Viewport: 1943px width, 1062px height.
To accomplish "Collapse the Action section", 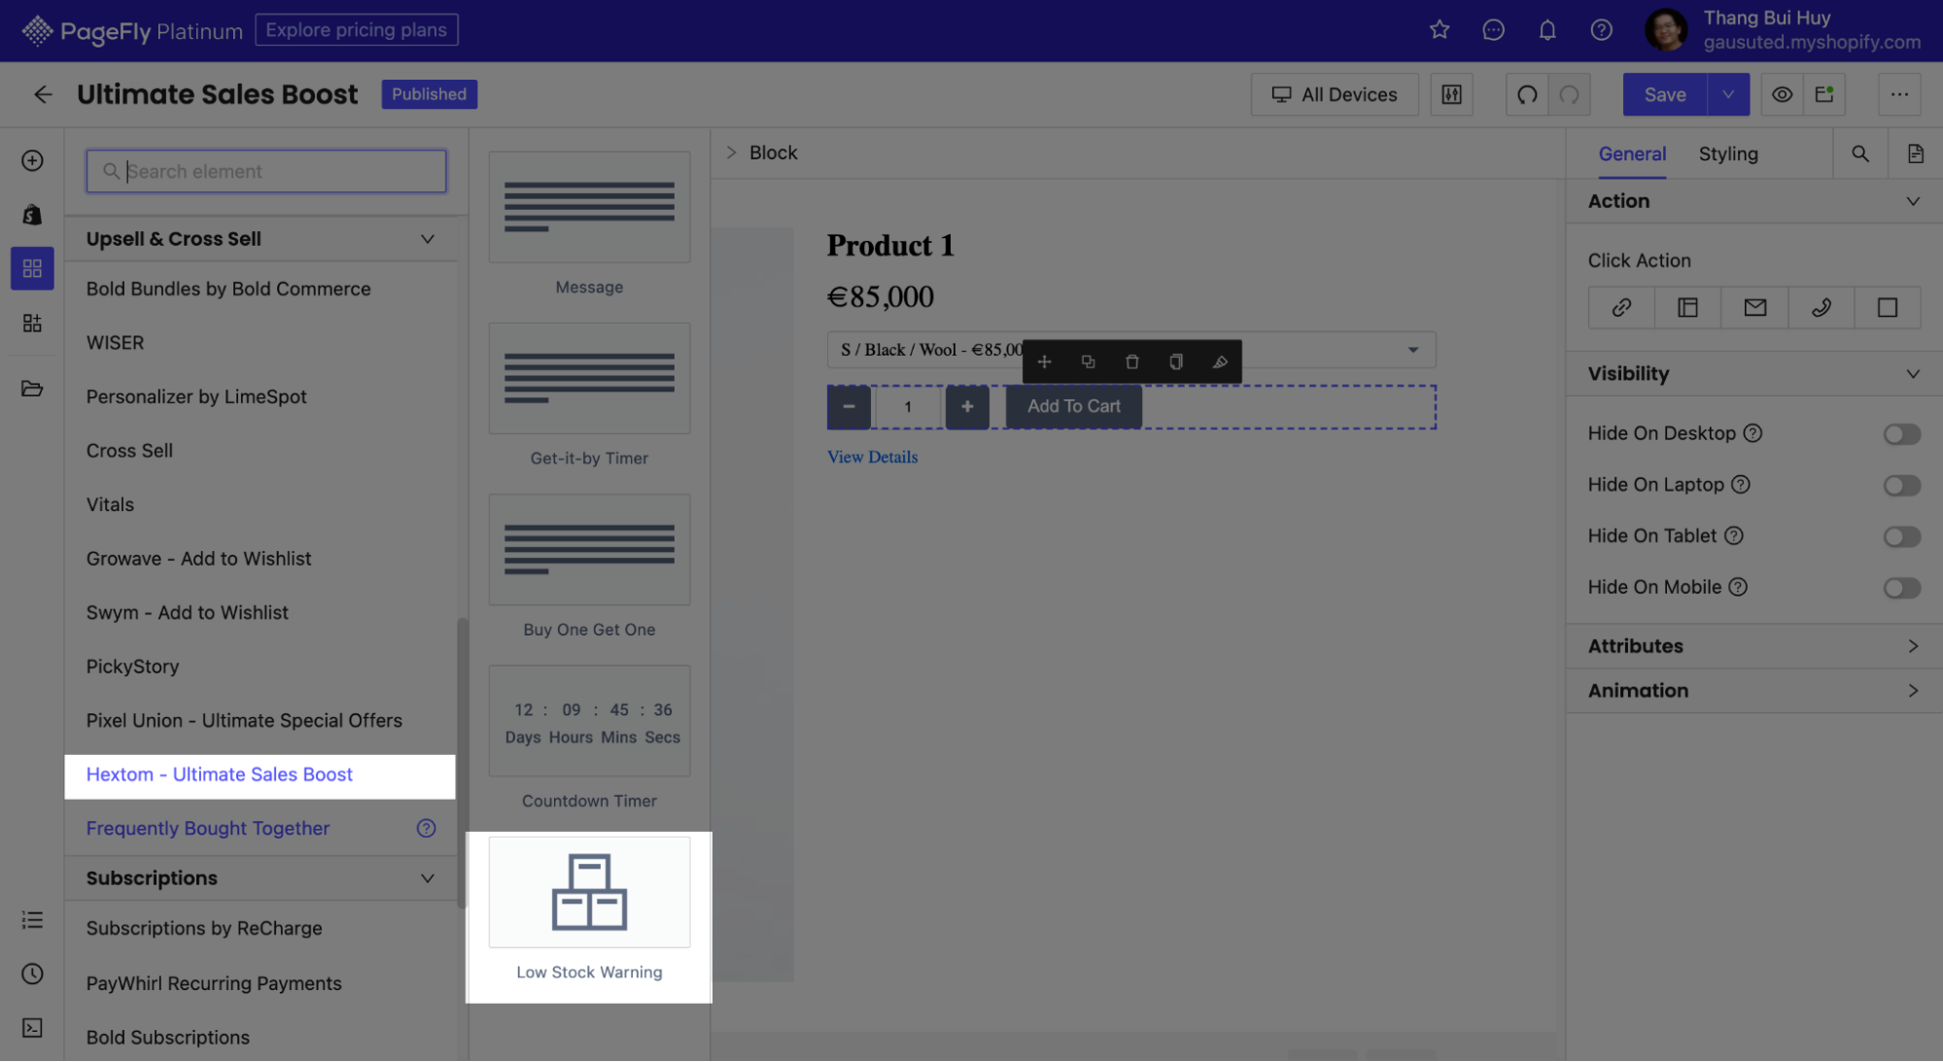I will (x=1912, y=201).
